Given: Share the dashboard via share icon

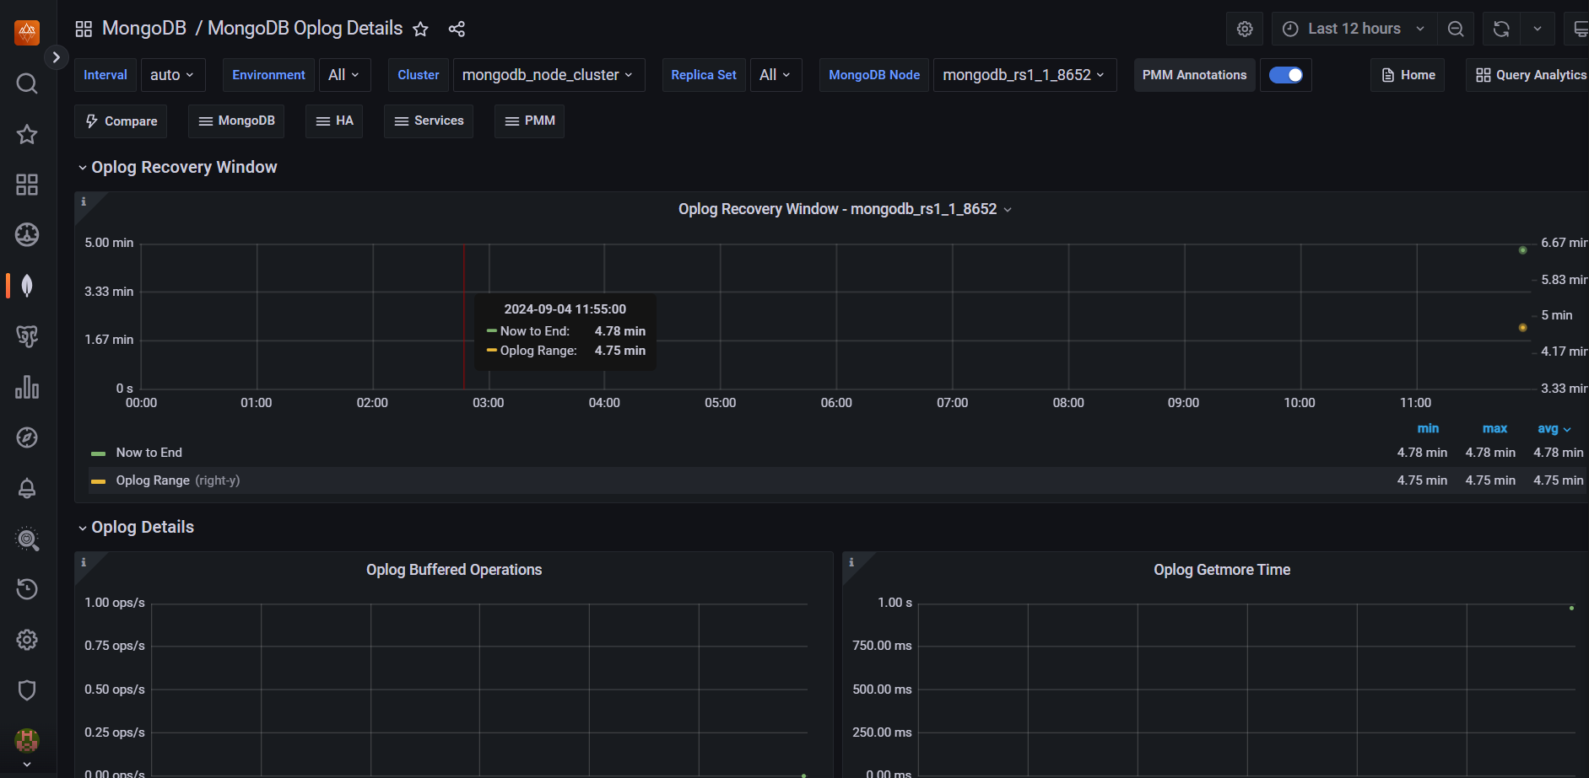Looking at the screenshot, I should click(457, 30).
